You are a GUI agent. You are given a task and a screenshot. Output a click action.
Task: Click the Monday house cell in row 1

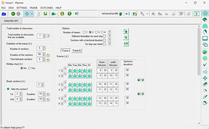coord(70,70)
